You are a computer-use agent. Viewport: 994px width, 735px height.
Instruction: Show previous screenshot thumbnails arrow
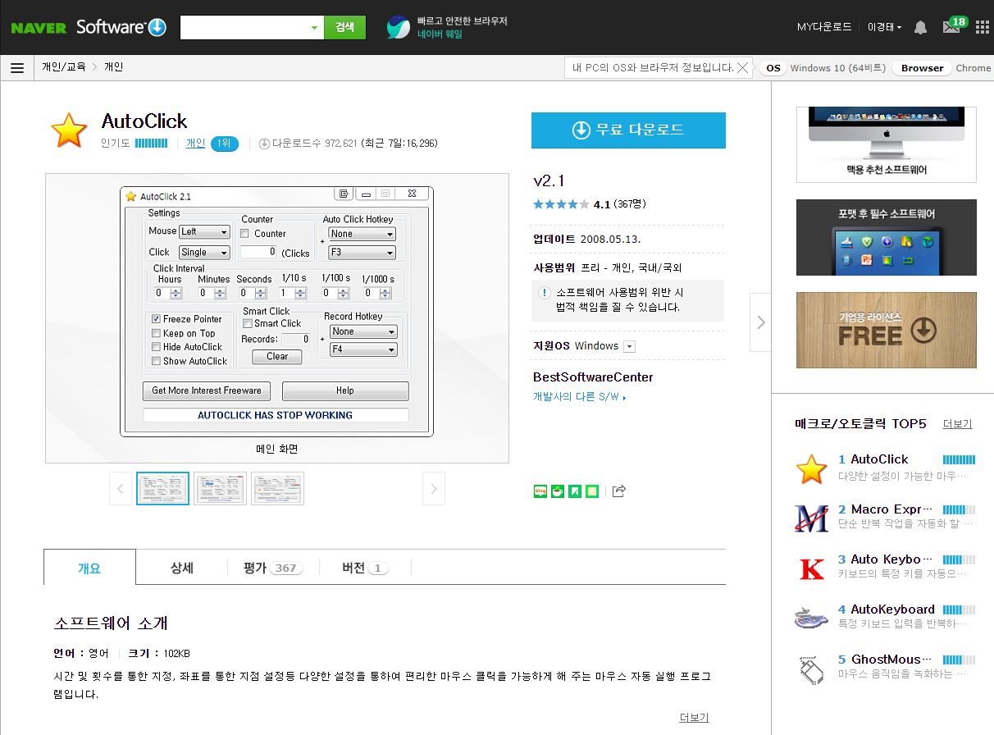pyautogui.click(x=121, y=489)
